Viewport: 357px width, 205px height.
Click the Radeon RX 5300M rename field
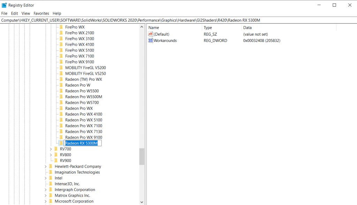tap(83, 143)
